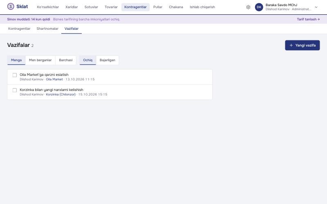The image size is (327, 204).
Task: Filter tasks by Men berganlar
Action: click(40, 60)
